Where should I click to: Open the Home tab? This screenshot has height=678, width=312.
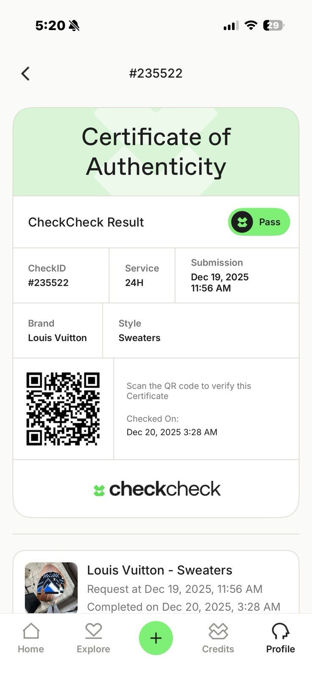pos(31,638)
